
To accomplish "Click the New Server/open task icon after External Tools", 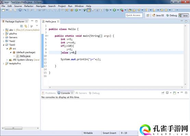I will click(x=130, y=10).
